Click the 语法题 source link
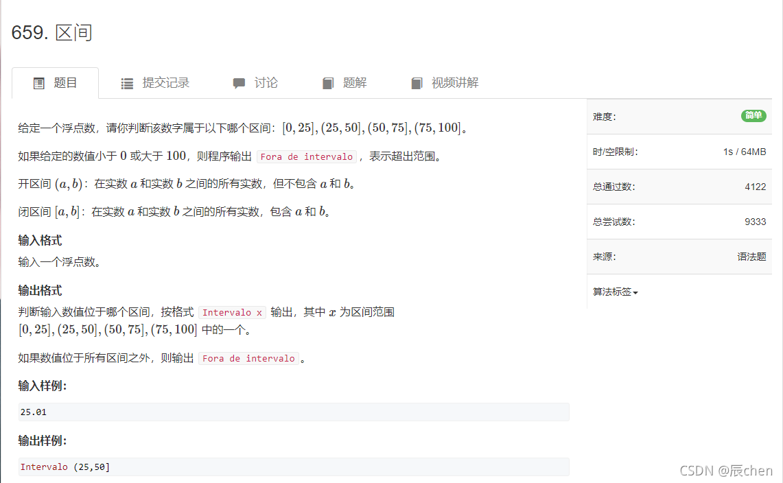The width and height of the screenshot is (783, 483). 751,257
